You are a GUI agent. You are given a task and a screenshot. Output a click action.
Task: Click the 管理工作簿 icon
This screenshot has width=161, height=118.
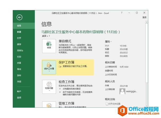[x=49, y=105]
